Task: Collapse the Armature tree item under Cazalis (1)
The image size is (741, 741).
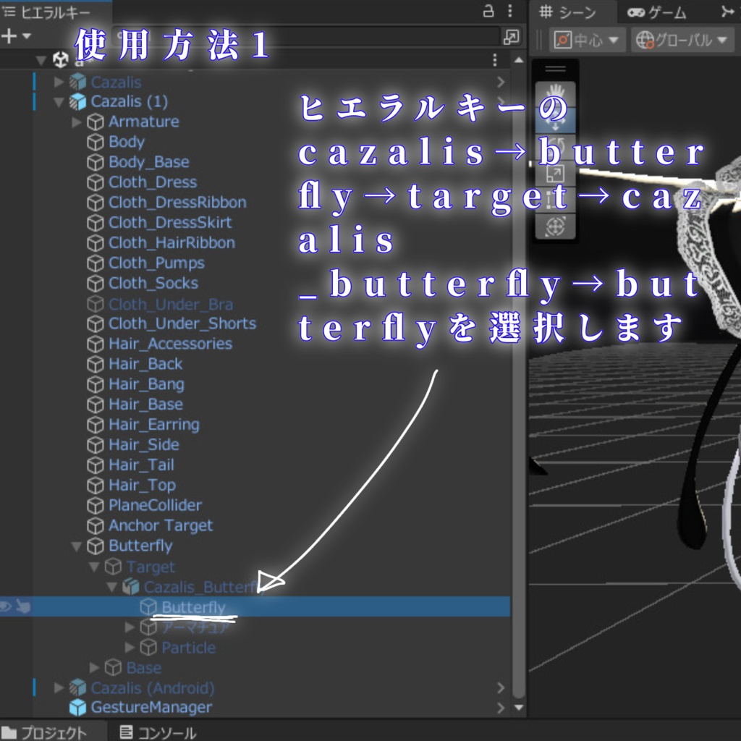Action: [76, 122]
